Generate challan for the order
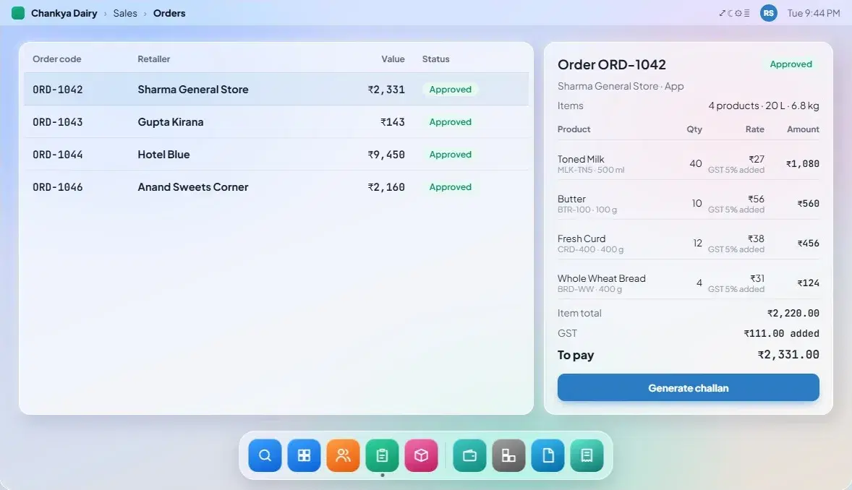Image resolution: width=852 pixels, height=490 pixels. 688,388
